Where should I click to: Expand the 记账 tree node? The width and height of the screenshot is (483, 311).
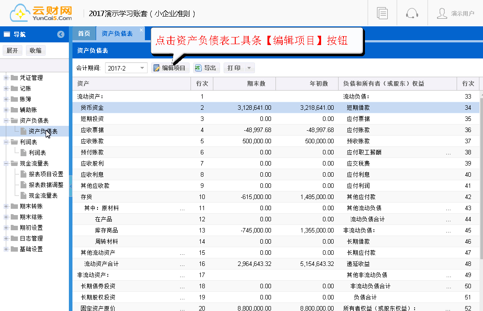(5, 88)
